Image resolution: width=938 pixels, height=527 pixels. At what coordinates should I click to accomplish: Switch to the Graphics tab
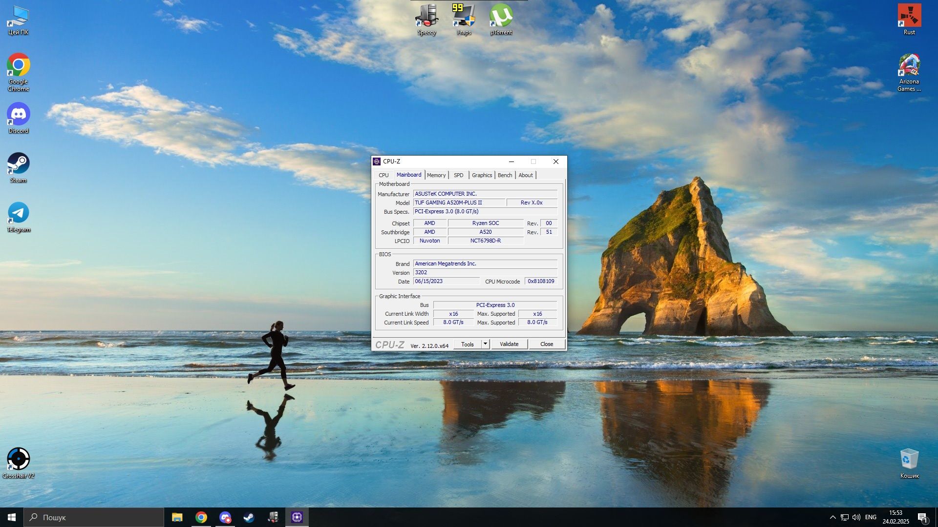click(482, 175)
